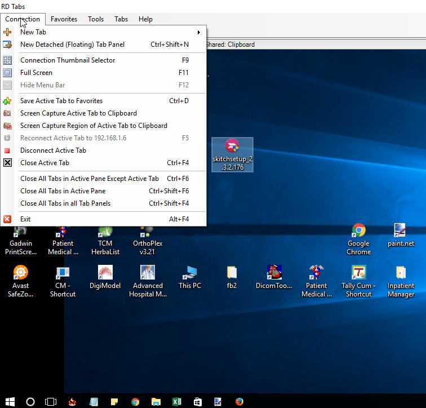Select skitchsetup_2.3.2.176 desktop icon
Screen dimensions: 426x408
[232, 154]
